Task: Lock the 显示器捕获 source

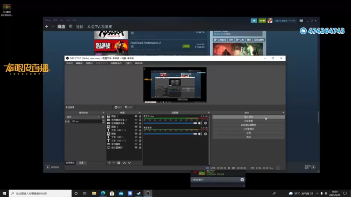Action: point(140,148)
